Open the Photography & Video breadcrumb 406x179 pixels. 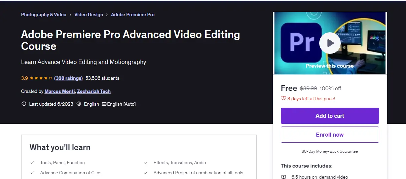(x=44, y=14)
